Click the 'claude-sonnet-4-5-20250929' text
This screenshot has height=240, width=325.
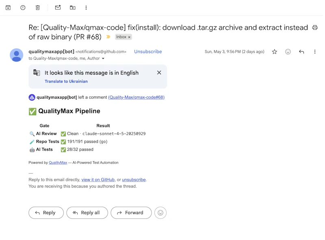point(114,134)
